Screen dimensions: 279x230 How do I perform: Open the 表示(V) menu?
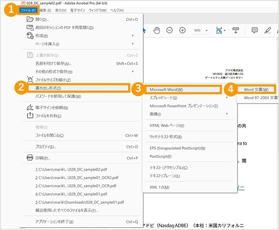click(x=60, y=10)
